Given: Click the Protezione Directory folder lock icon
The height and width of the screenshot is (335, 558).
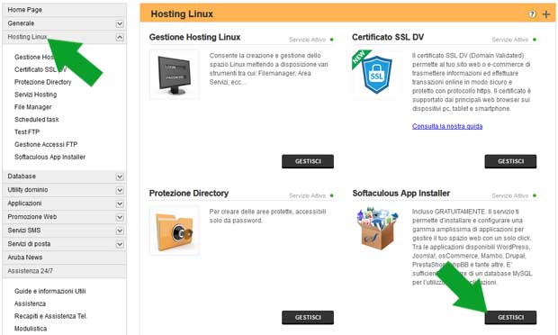Looking at the screenshot, I should 175,231.
